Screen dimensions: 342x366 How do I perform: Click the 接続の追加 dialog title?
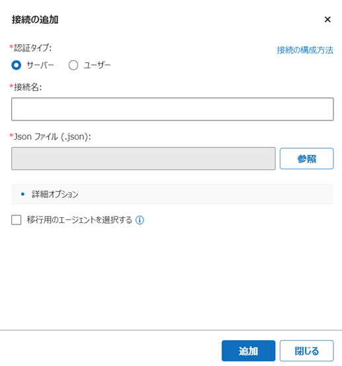pos(35,20)
